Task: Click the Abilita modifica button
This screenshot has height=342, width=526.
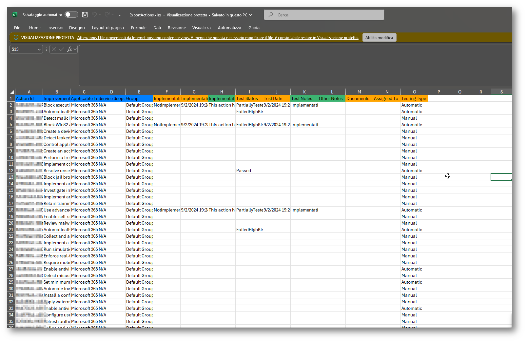Action: (x=379, y=38)
